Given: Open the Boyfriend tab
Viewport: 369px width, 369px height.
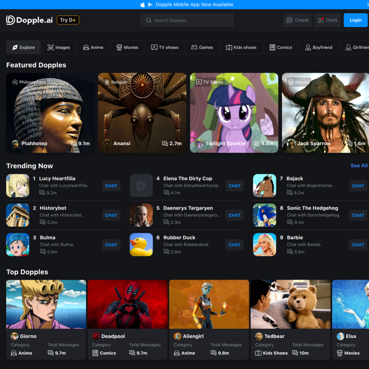Looking at the screenshot, I should [319, 47].
